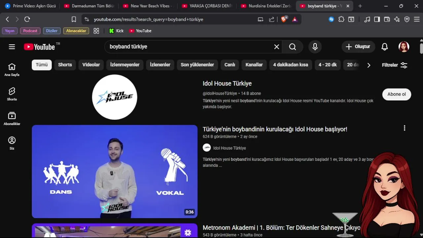423x238 pixels.
Task: Click the Idol House round channel avatar
Action: pyautogui.click(x=115, y=97)
